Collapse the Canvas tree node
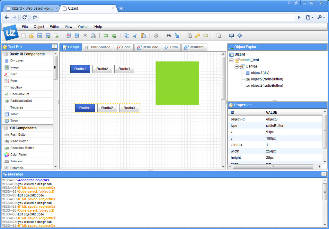This screenshot has width=329, height=229. pyautogui.click(x=237, y=67)
